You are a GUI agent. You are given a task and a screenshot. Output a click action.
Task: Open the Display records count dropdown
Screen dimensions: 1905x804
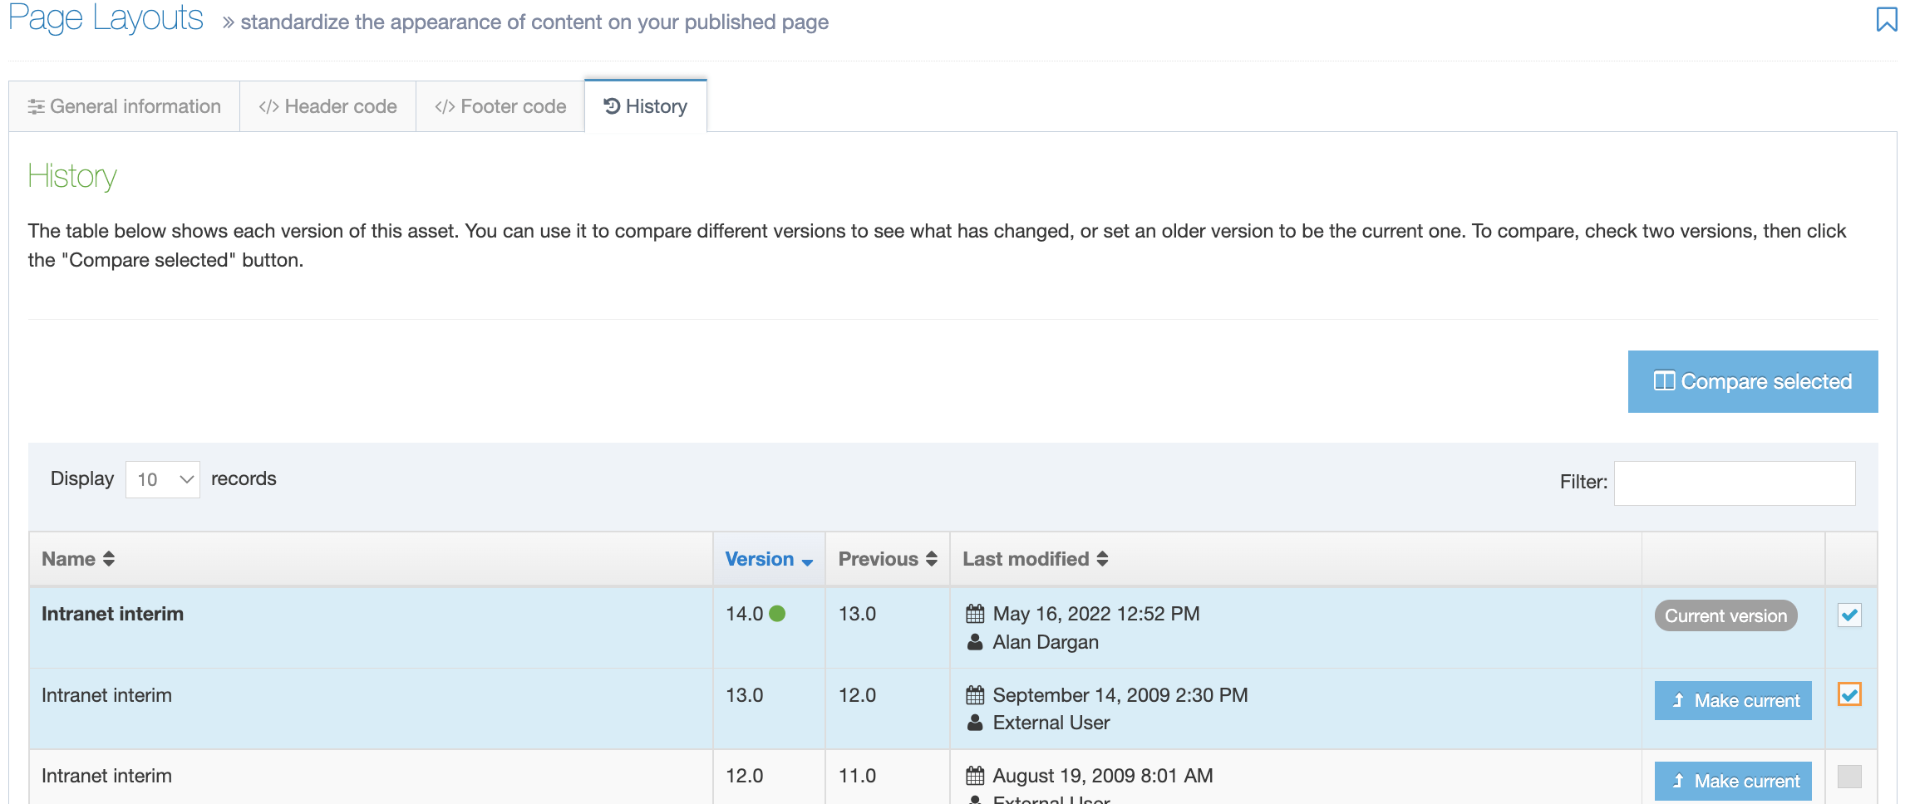[x=163, y=479]
